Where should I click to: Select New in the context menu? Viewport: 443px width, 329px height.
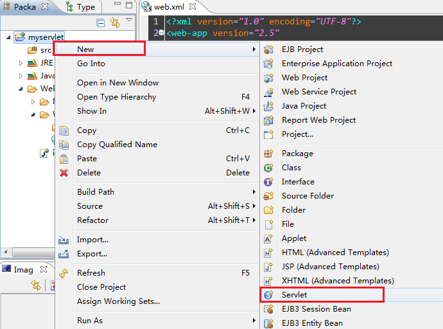157,49
